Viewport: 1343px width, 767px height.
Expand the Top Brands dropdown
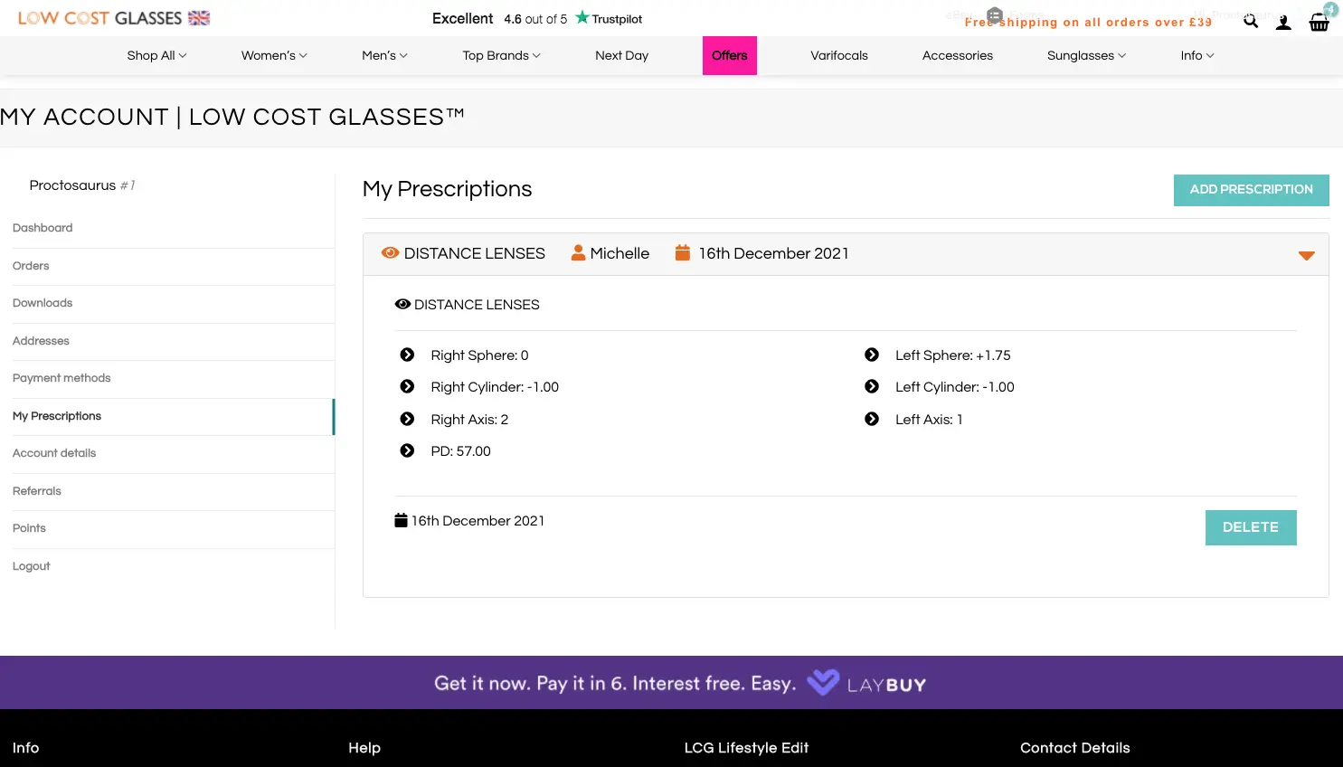501,55
